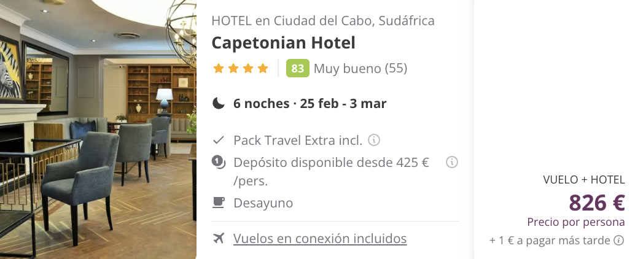Click the 826 € price
This screenshot has width=635, height=259.
coord(597,203)
